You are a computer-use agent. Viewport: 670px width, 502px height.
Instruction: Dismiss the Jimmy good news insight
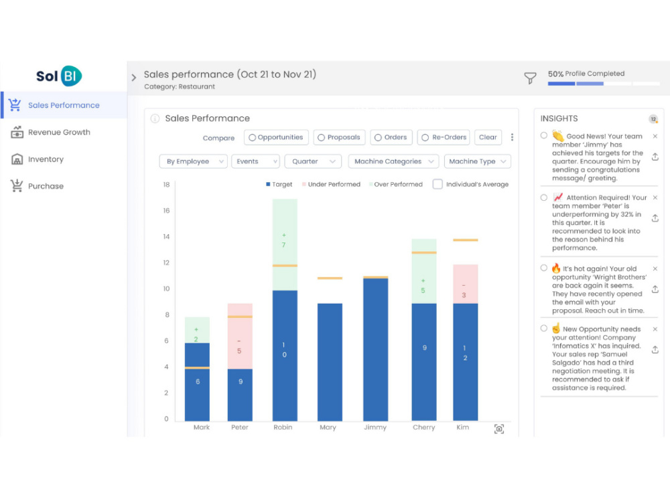[655, 136]
